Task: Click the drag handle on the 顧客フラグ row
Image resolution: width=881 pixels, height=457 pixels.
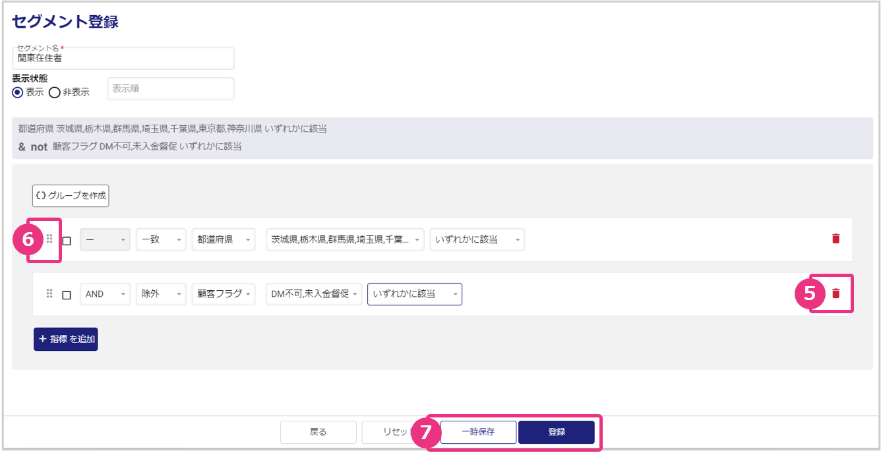Action: pos(49,293)
